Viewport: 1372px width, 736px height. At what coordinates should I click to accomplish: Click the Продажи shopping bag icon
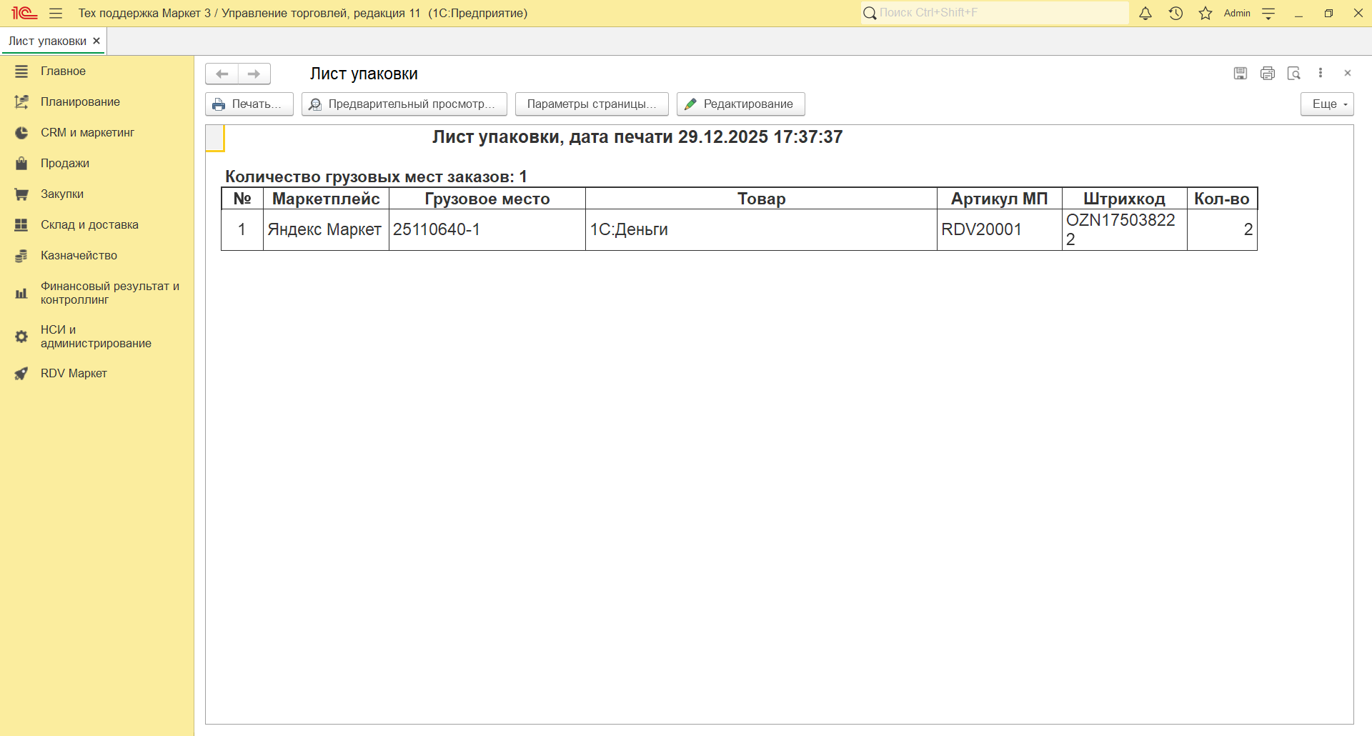(21, 164)
